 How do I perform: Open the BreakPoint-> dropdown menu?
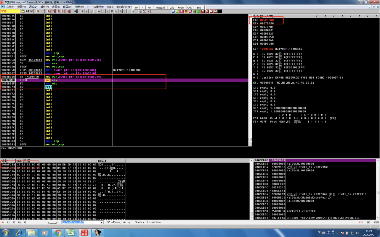point(124,7)
